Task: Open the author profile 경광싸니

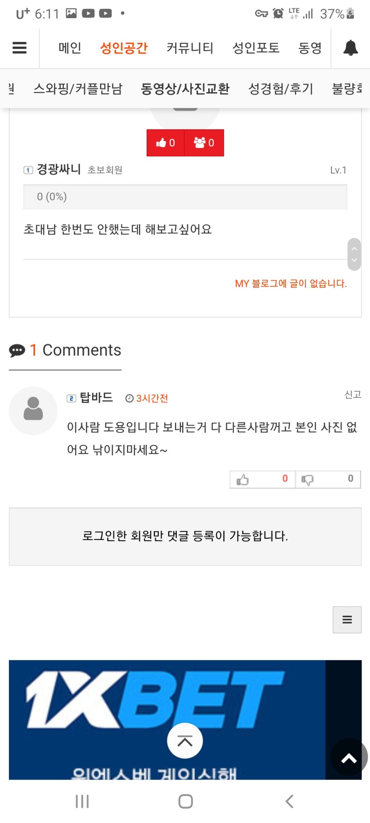Action: pyautogui.click(x=58, y=169)
